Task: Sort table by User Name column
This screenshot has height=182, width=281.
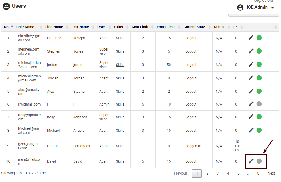Action: click(x=25, y=27)
